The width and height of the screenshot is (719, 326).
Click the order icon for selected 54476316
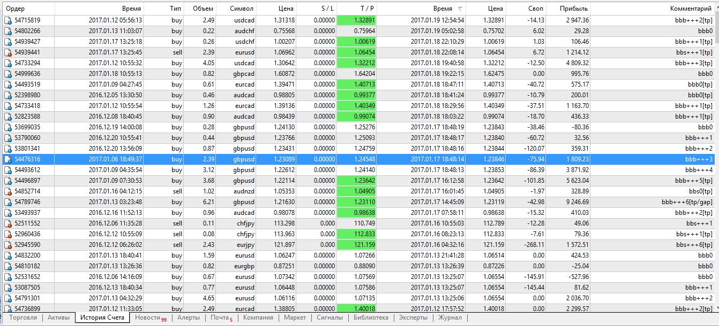[x=8, y=159]
